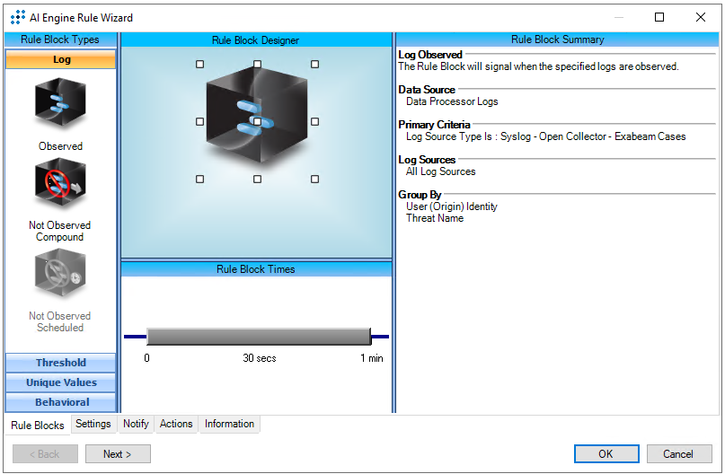This screenshot has width=725, height=474.
Task: Expand the Unique Values category
Action: coord(61,382)
